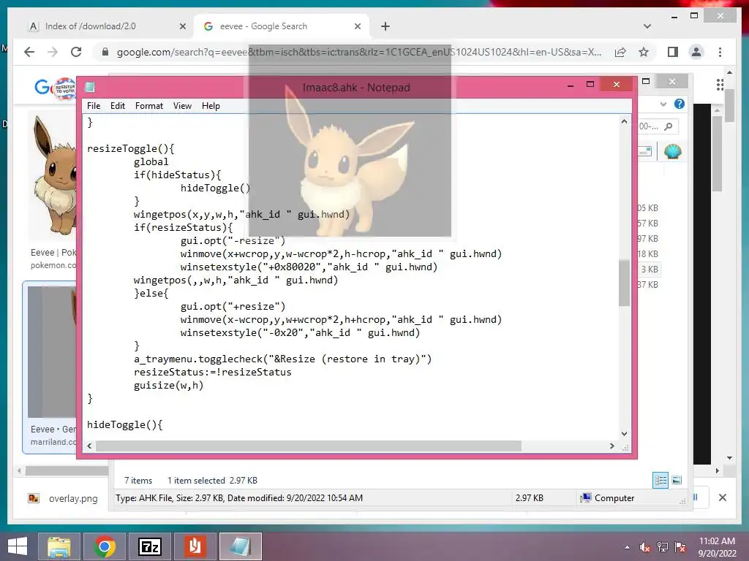This screenshot has width=749, height=561.
Task: Minimize the Notepad window
Action: pyautogui.click(x=571, y=85)
